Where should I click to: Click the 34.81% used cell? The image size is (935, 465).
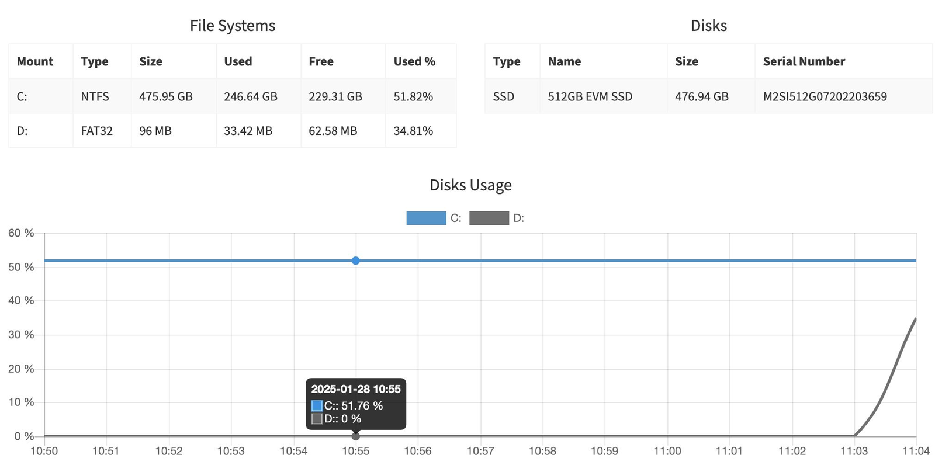(x=421, y=131)
